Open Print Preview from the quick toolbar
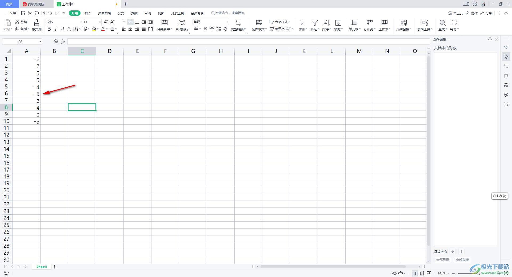Viewport: 512px width, 277px height. 43,13
